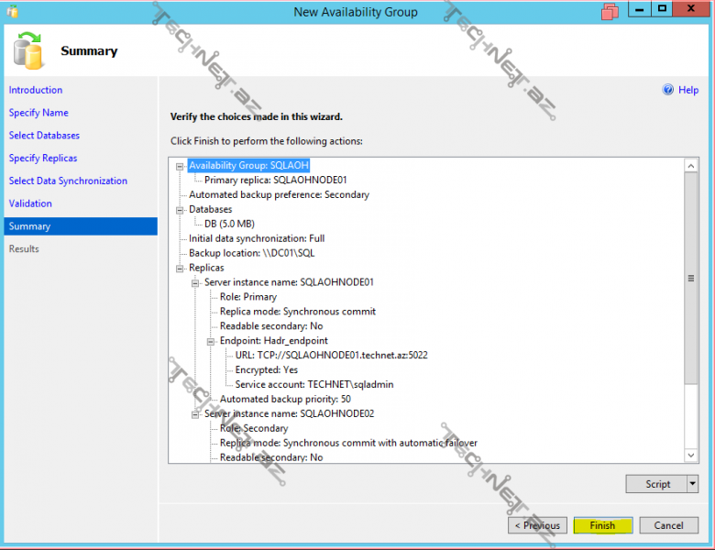This screenshot has height=550, width=715.
Task: Collapse the Replicas tree node
Action: click(x=181, y=268)
